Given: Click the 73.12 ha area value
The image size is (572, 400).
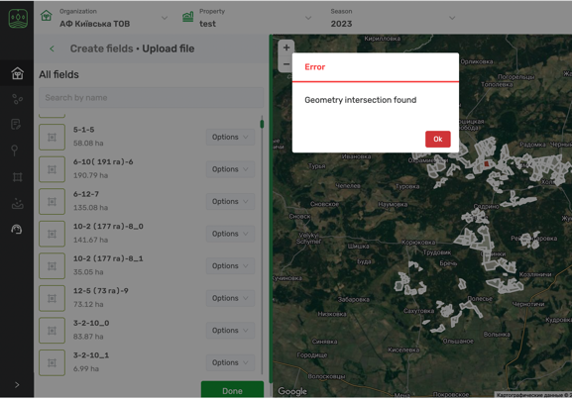Looking at the screenshot, I should [x=88, y=304].
